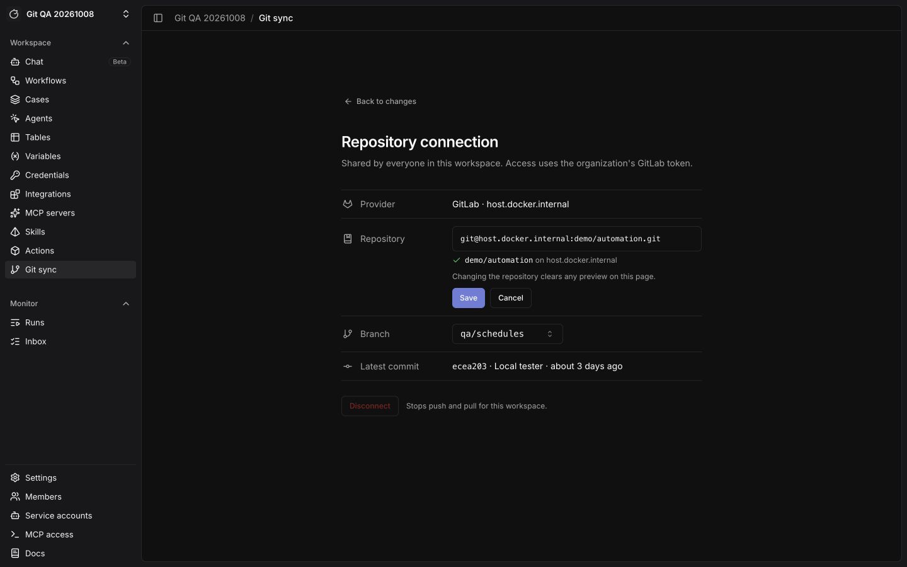907x567 pixels.
Task: Click the Docs page icon
Action: (15, 554)
